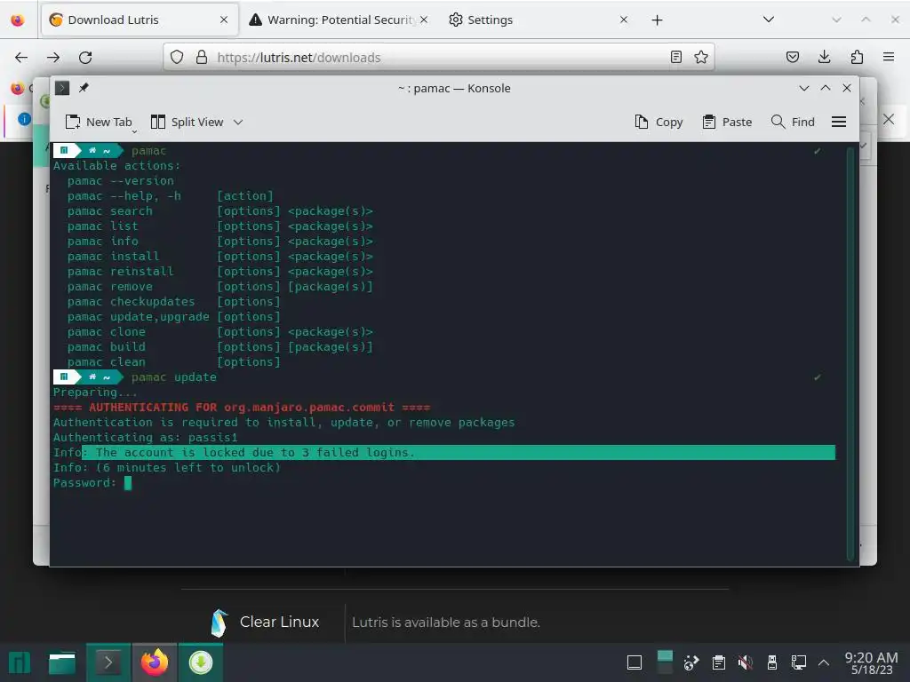Open Konsole hamburger menu
This screenshot has height=682, width=910.
839,122
